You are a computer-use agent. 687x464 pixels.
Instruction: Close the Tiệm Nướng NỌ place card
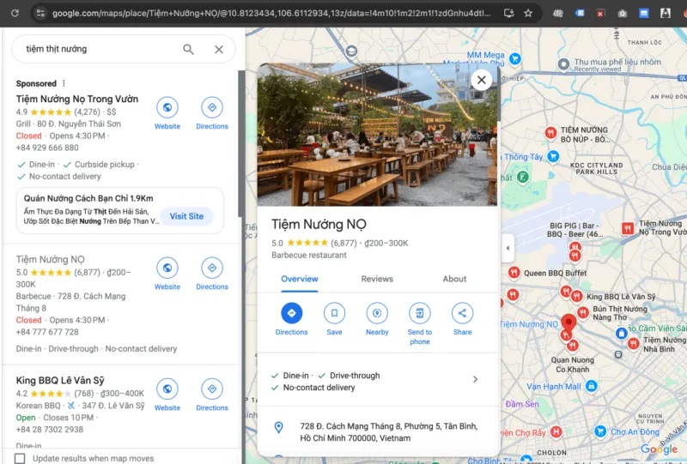482,80
